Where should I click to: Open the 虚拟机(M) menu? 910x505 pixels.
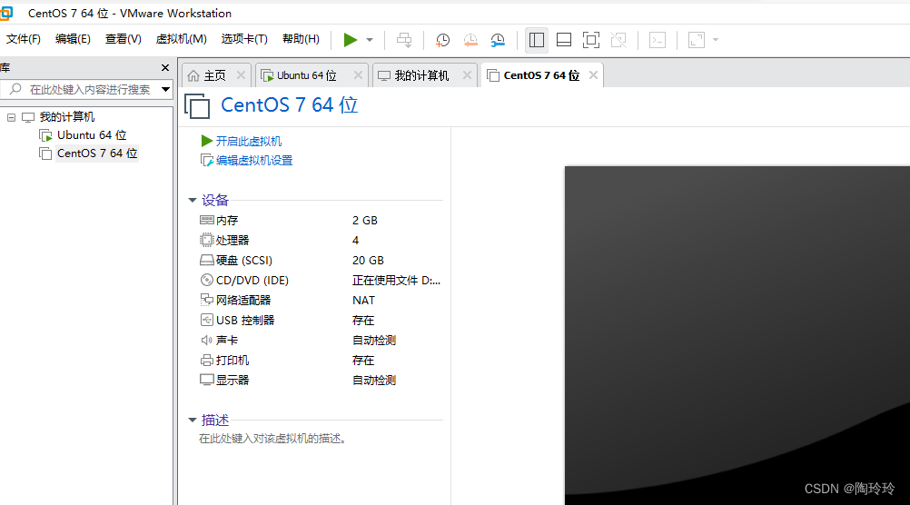181,39
